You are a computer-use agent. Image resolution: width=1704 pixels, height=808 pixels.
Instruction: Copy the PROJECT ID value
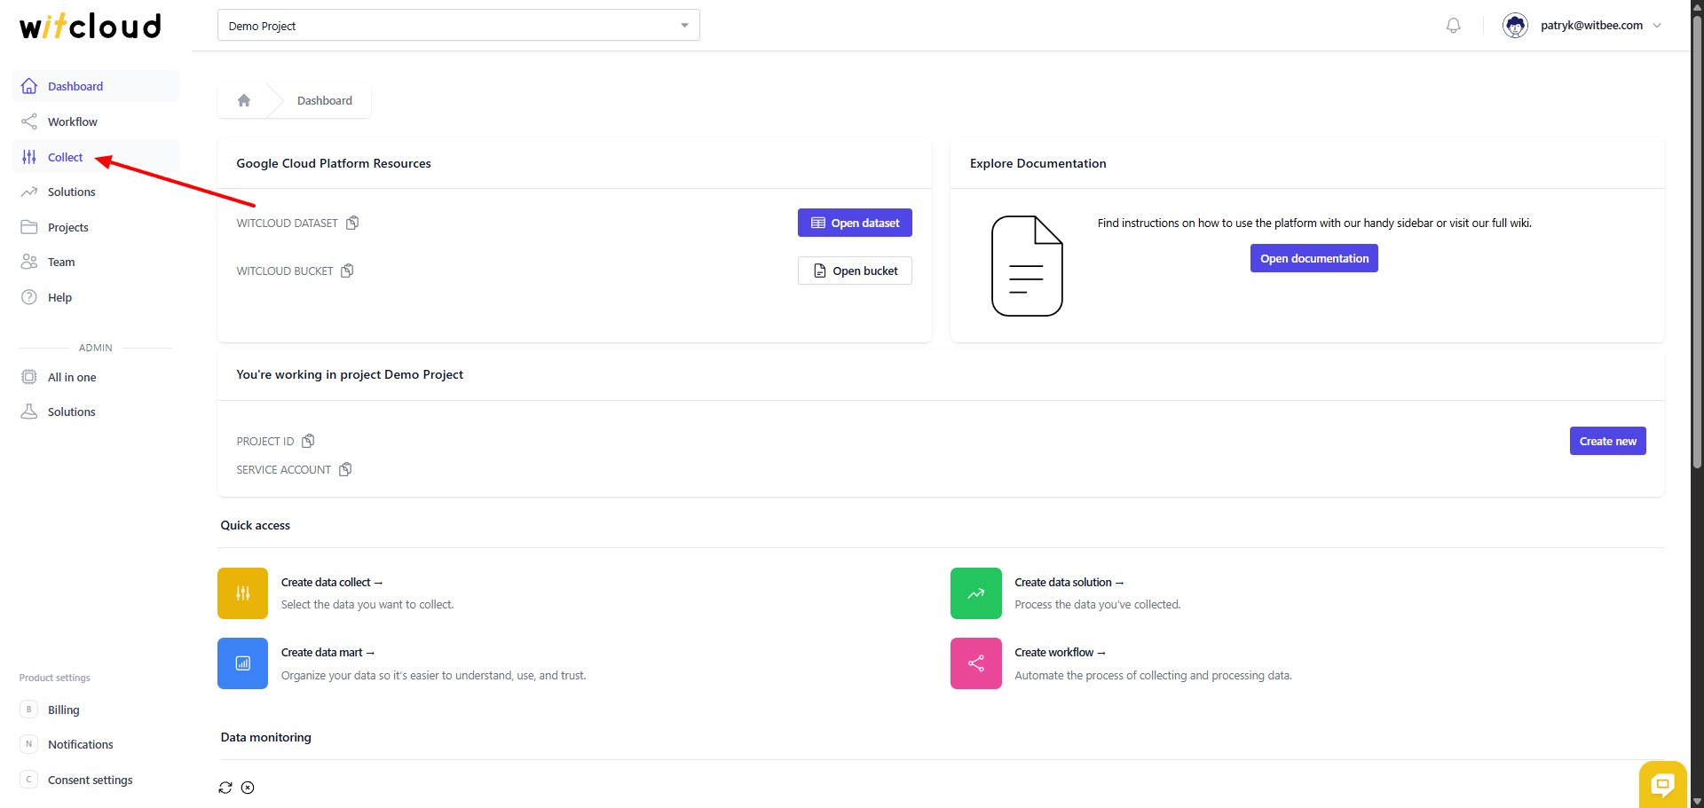[x=308, y=441]
